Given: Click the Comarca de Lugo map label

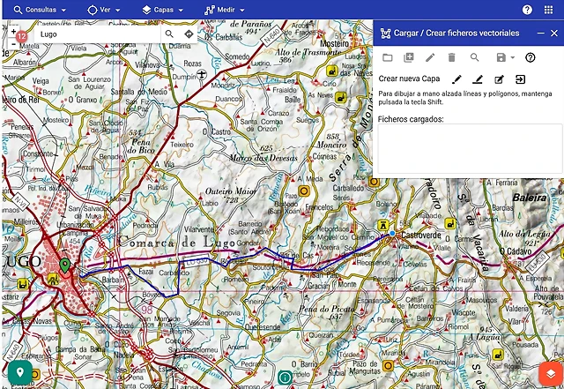Looking at the screenshot, I should pyautogui.click(x=176, y=242).
